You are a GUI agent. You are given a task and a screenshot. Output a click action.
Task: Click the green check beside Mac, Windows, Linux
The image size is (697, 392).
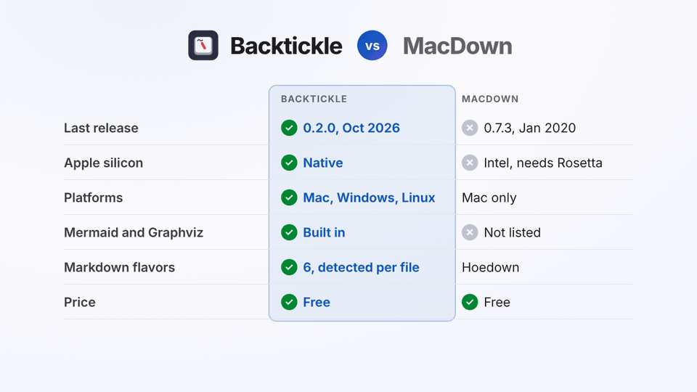(289, 197)
